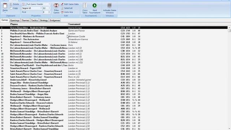The height and width of the screenshot is (130, 231).
Task: Select game Trelawney,James - Brien,Robert Barnett
Action: (x=114, y=88)
